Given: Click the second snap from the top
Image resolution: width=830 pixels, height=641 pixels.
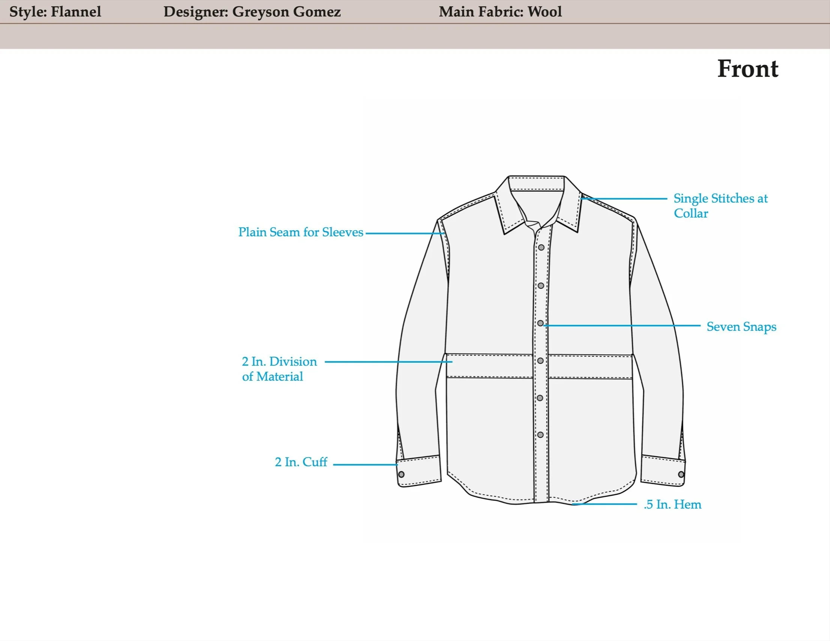Looking at the screenshot, I should click(x=541, y=285).
